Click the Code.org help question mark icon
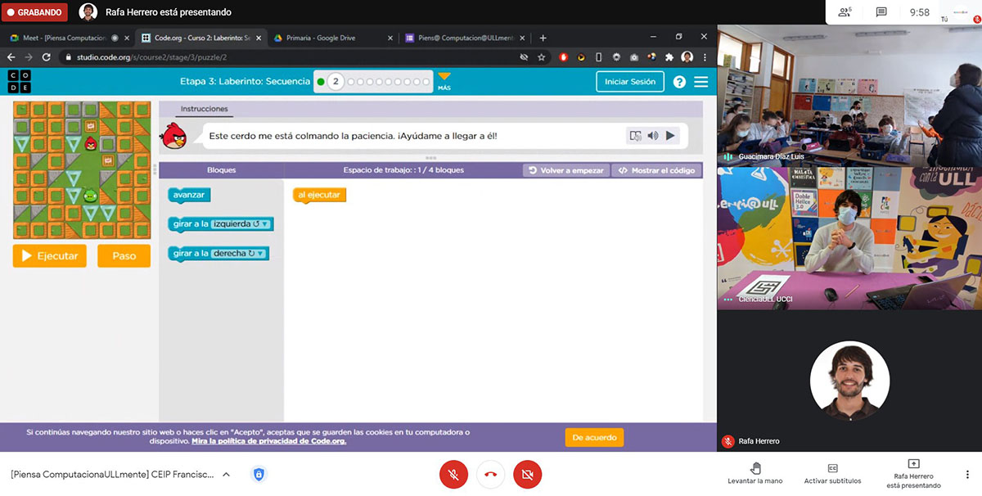 click(x=679, y=82)
